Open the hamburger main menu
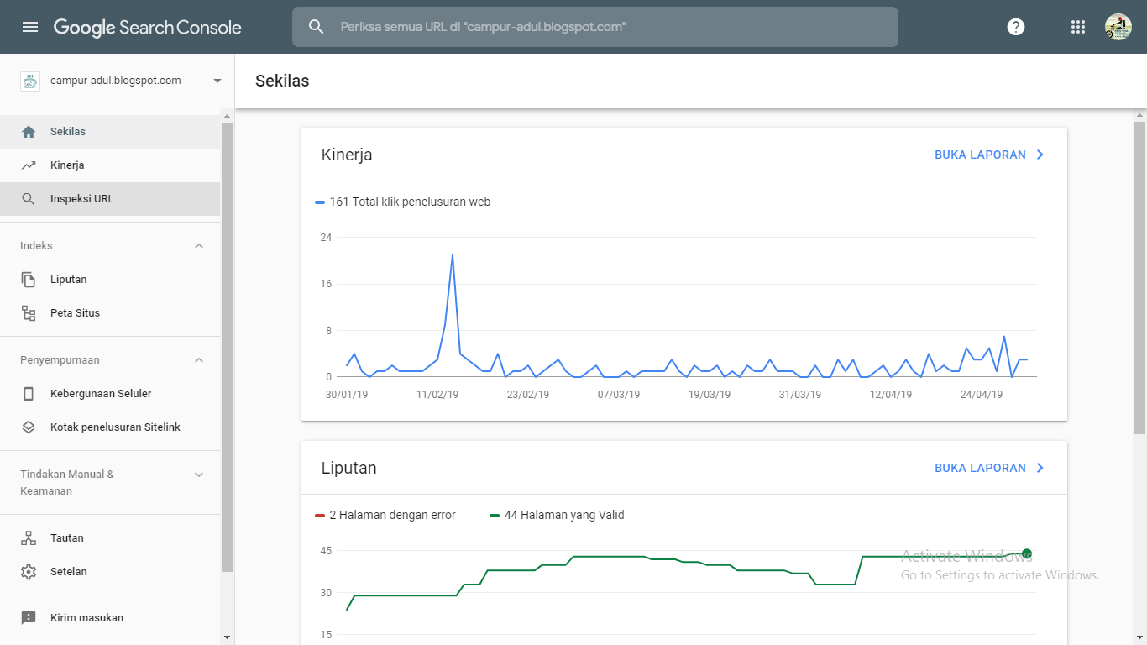1147x645 pixels. [30, 27]
